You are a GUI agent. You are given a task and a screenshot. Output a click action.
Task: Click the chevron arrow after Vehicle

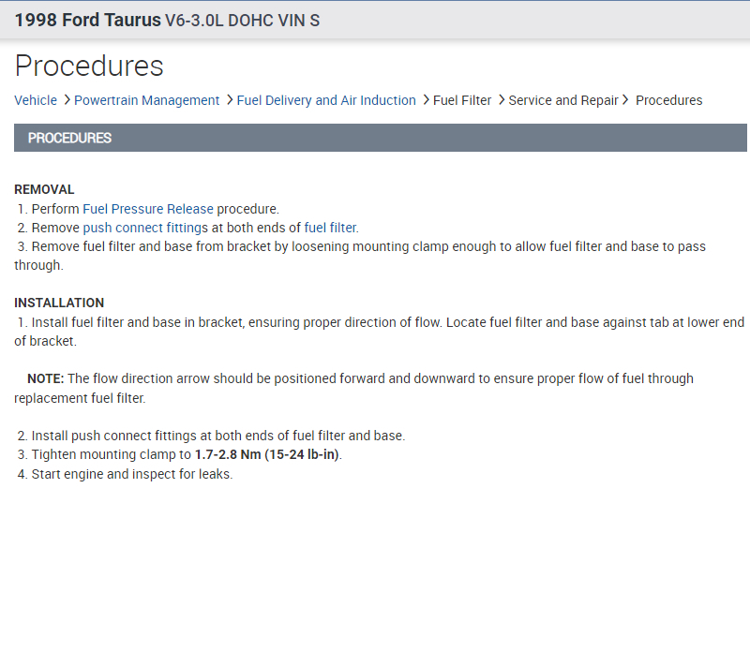(x=67, y=99)
